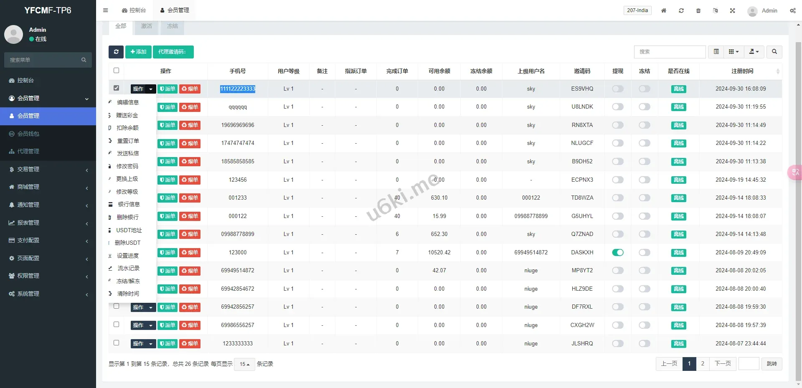Click the dark refresh table button

coord(116,52)
